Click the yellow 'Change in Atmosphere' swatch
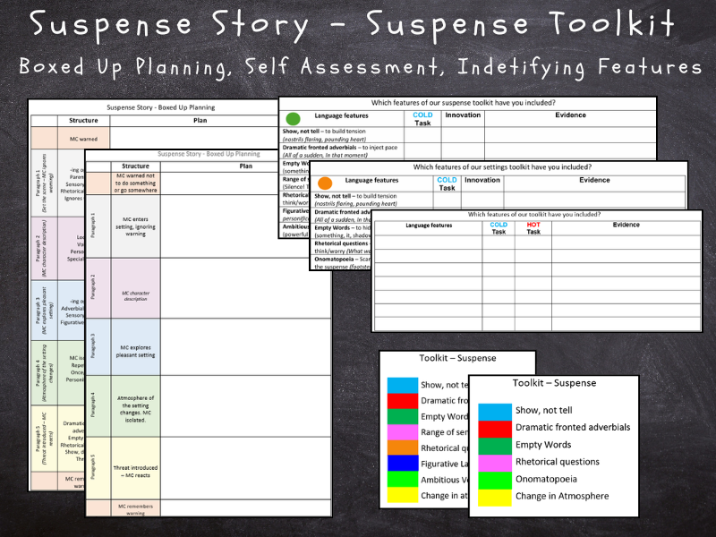The height and width of the screenshot is (537, 716). pyautogui.click(x=494, y=497)
